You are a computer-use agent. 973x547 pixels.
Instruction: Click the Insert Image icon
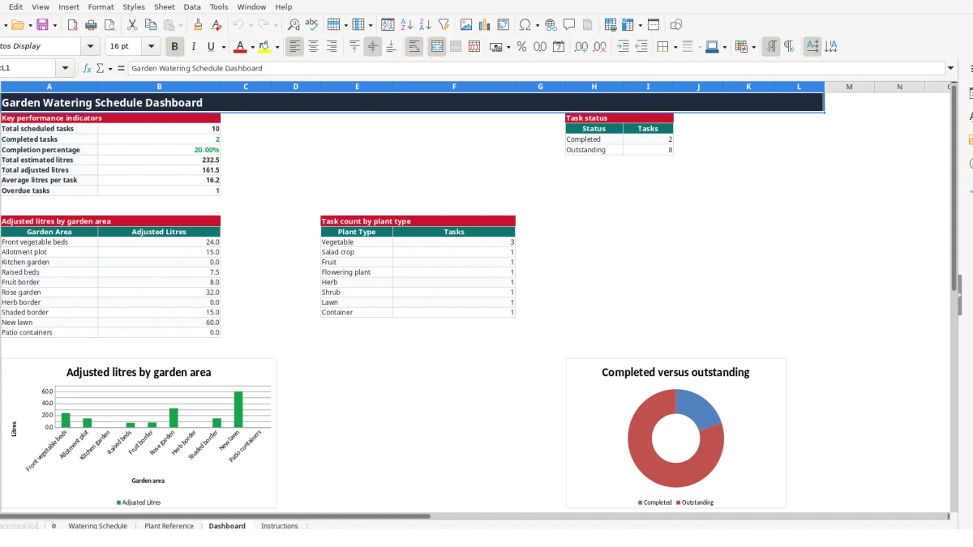pos(466,25)
